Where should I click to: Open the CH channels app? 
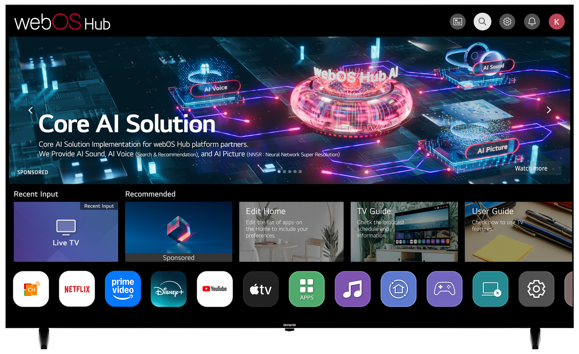click(x=31, y=289)
